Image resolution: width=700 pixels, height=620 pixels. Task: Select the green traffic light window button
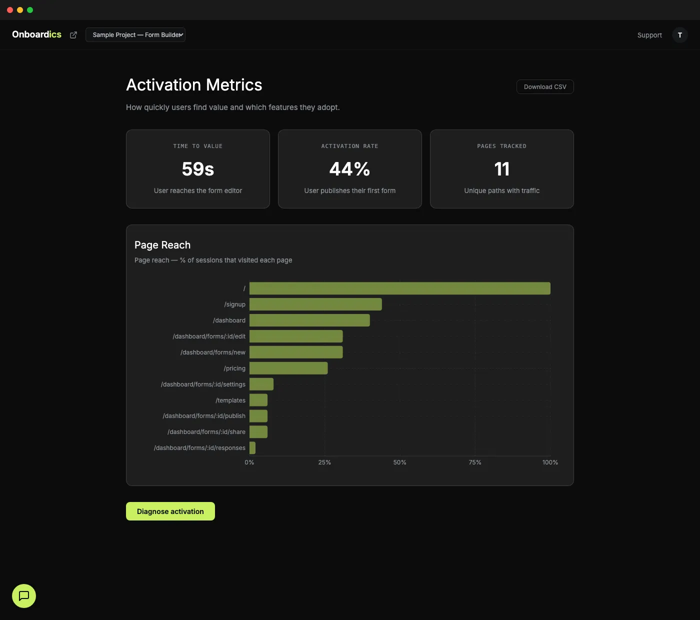point(30,9)
